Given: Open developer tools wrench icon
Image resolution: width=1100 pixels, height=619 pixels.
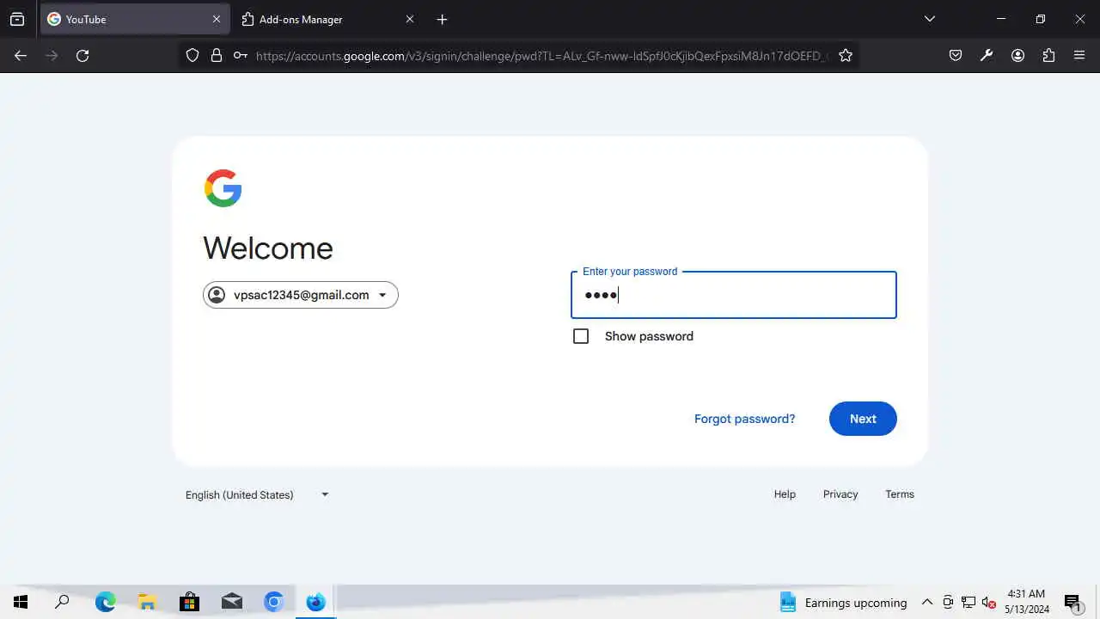Looking at the screenshot, I should click(x=987, y=55).
